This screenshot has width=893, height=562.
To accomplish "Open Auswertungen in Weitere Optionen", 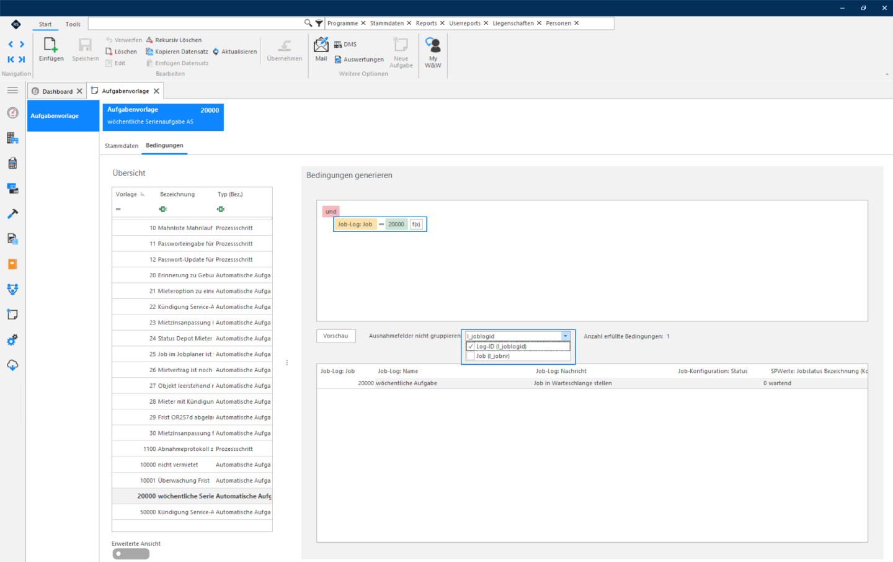I will [x=359, y=60].
